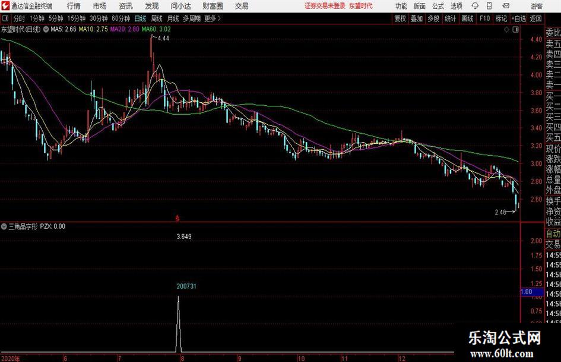The image size is (561, 362).
Task: Switch to the 分时 period tab
Action: pos(20,18)
